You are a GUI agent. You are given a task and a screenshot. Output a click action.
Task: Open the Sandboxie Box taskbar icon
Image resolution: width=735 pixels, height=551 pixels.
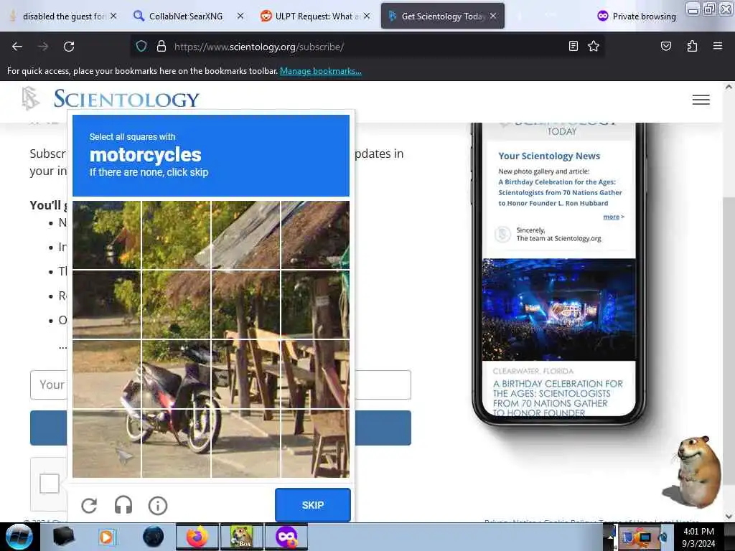[x=242, y=537]
